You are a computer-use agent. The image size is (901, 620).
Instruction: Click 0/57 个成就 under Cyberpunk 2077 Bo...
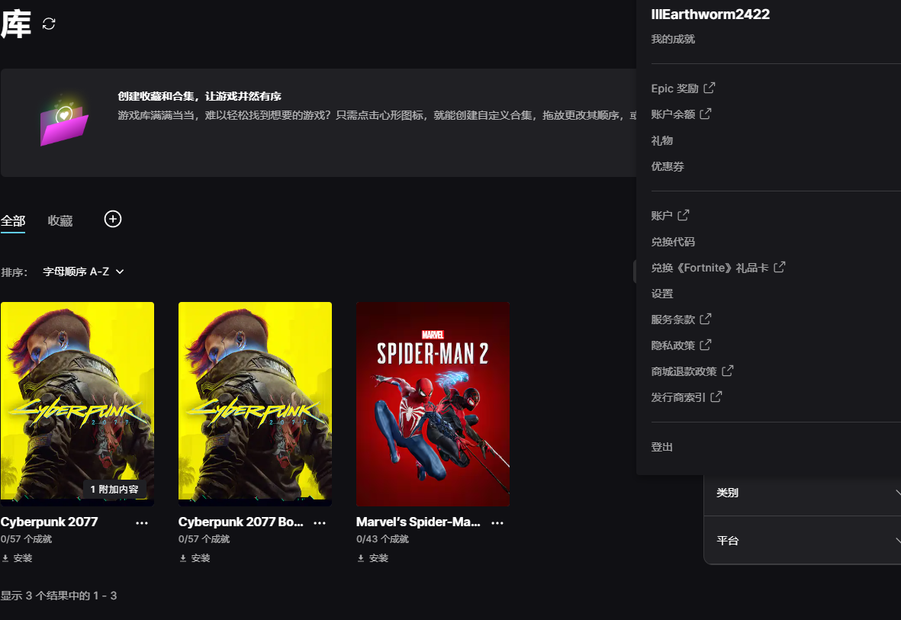pos(204,539)
